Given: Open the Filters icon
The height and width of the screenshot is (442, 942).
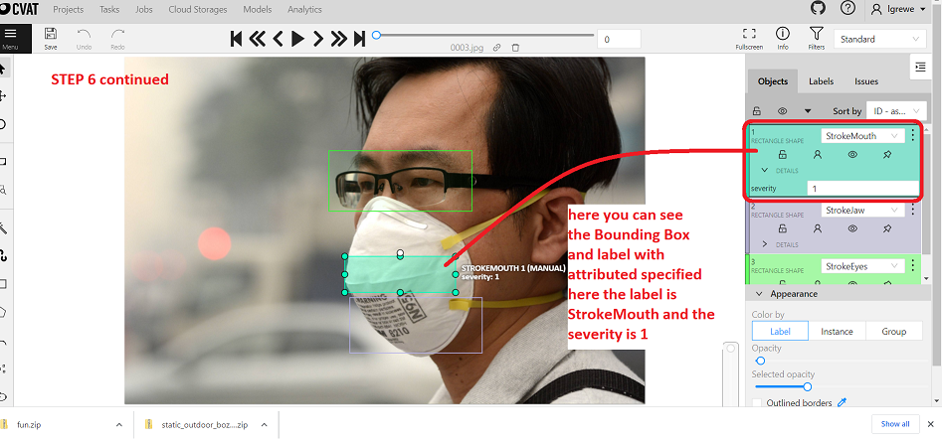Looking at the screenshot, I should click(816, 38).
